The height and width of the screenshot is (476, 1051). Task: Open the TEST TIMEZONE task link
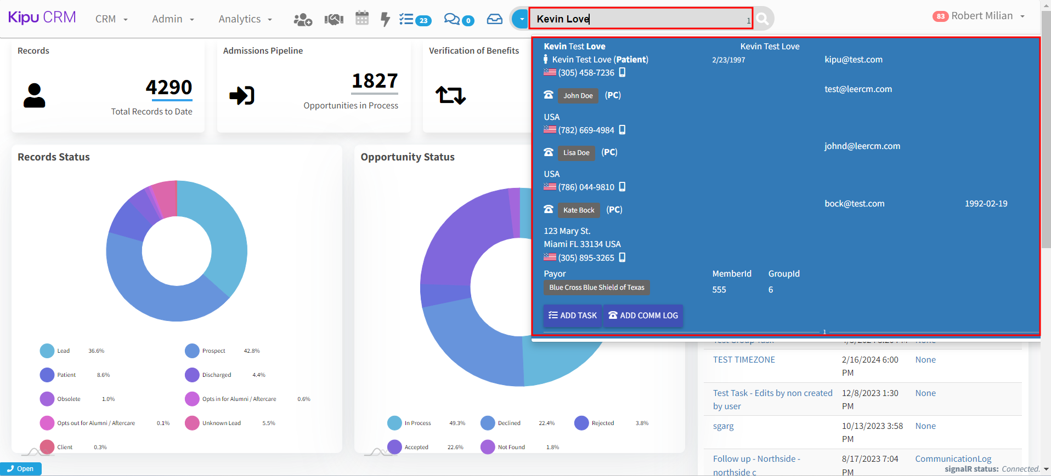744,360
